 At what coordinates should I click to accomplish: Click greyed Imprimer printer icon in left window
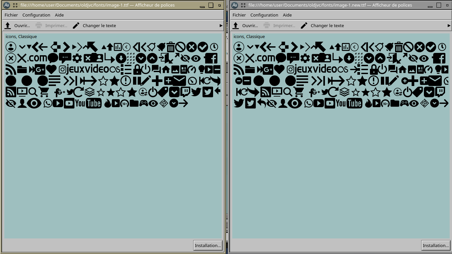tap(39, 25)
